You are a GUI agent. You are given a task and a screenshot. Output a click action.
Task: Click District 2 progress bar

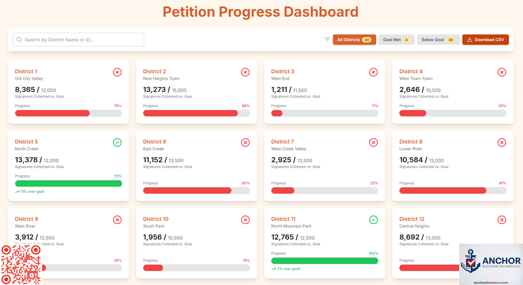pos(197,113)
